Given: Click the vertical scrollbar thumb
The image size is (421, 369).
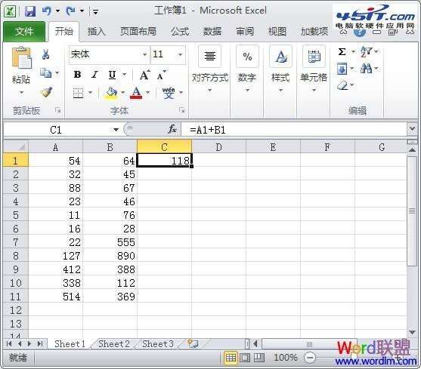Looking at the screenshot, I should coord(412,211).
